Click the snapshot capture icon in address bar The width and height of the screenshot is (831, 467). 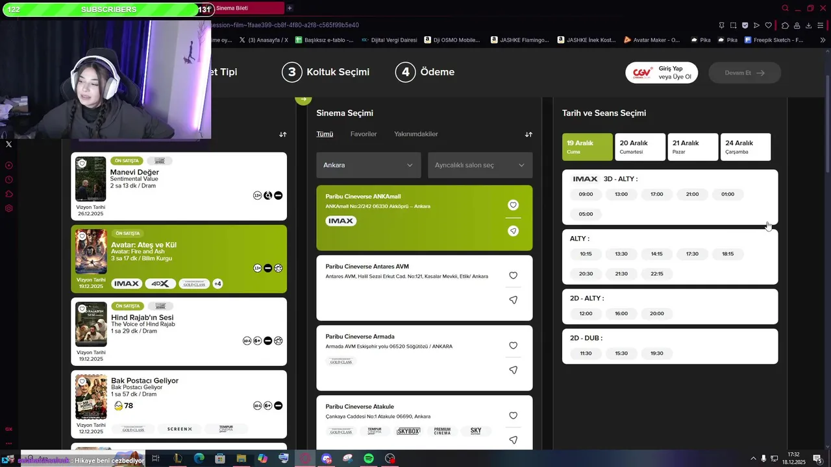(x=733, y=25)
